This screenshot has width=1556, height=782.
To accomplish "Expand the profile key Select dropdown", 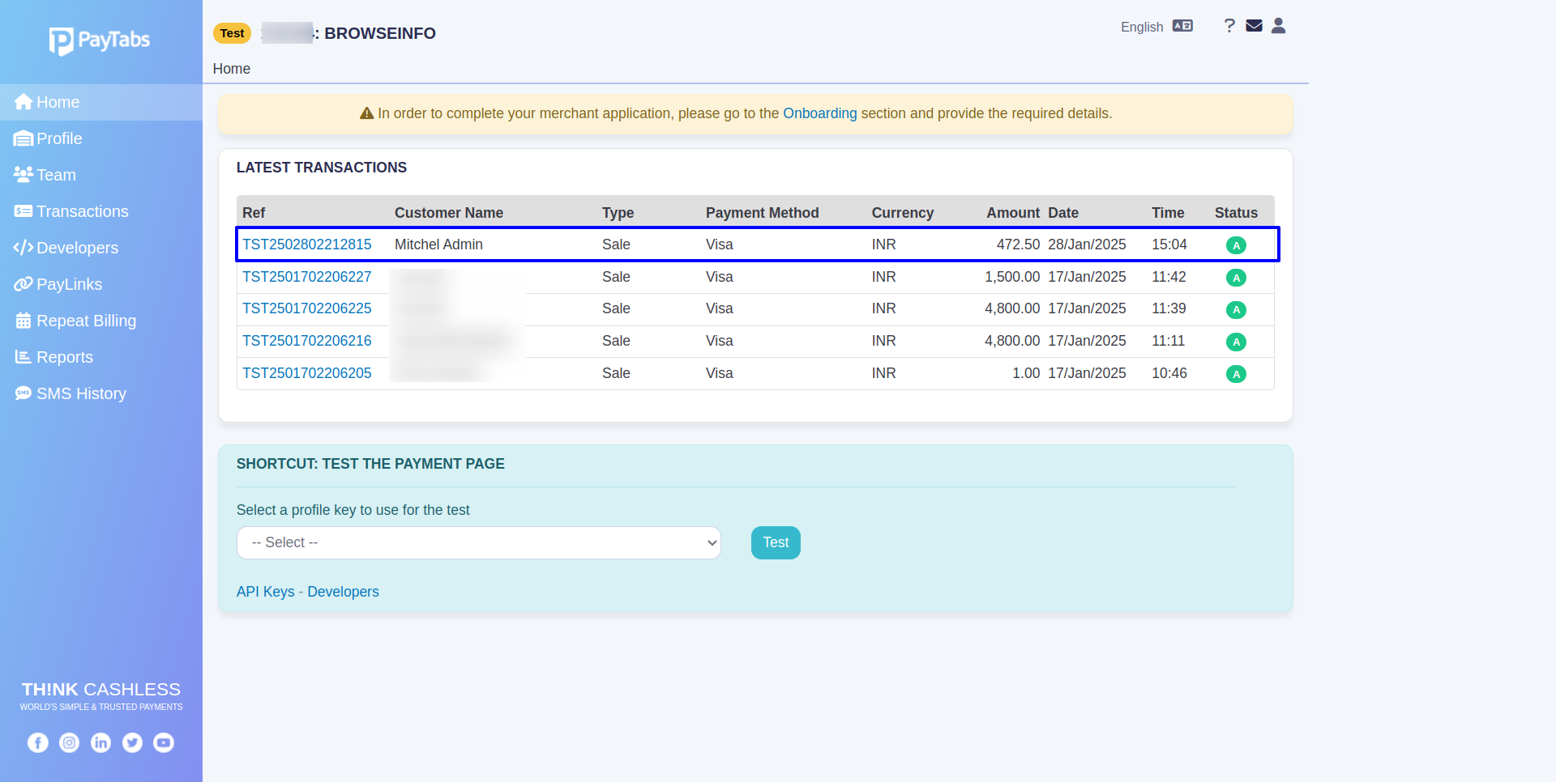I will [478, 542].
